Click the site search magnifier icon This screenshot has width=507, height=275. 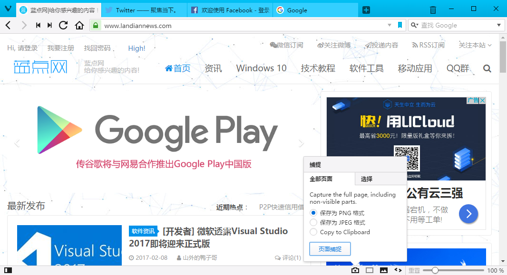point(487,68)
